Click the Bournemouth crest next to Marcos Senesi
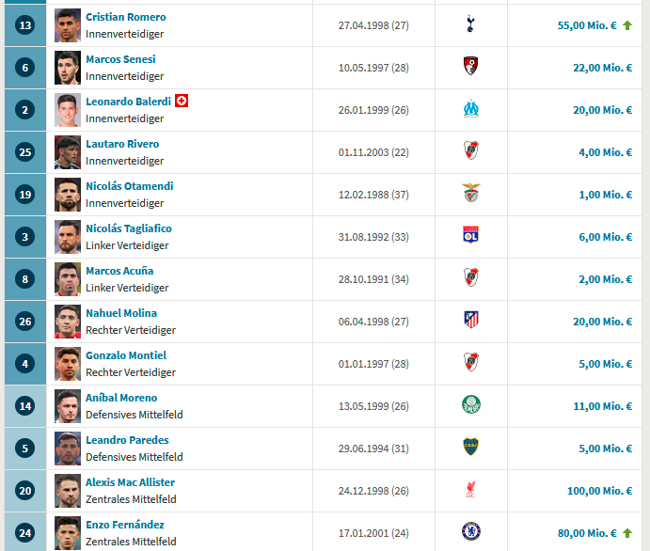The height and width of the screenshot is (551, 650). tap(470, 67)
